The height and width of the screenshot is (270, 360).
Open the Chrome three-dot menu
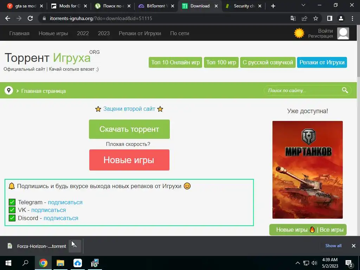(352, 18)
